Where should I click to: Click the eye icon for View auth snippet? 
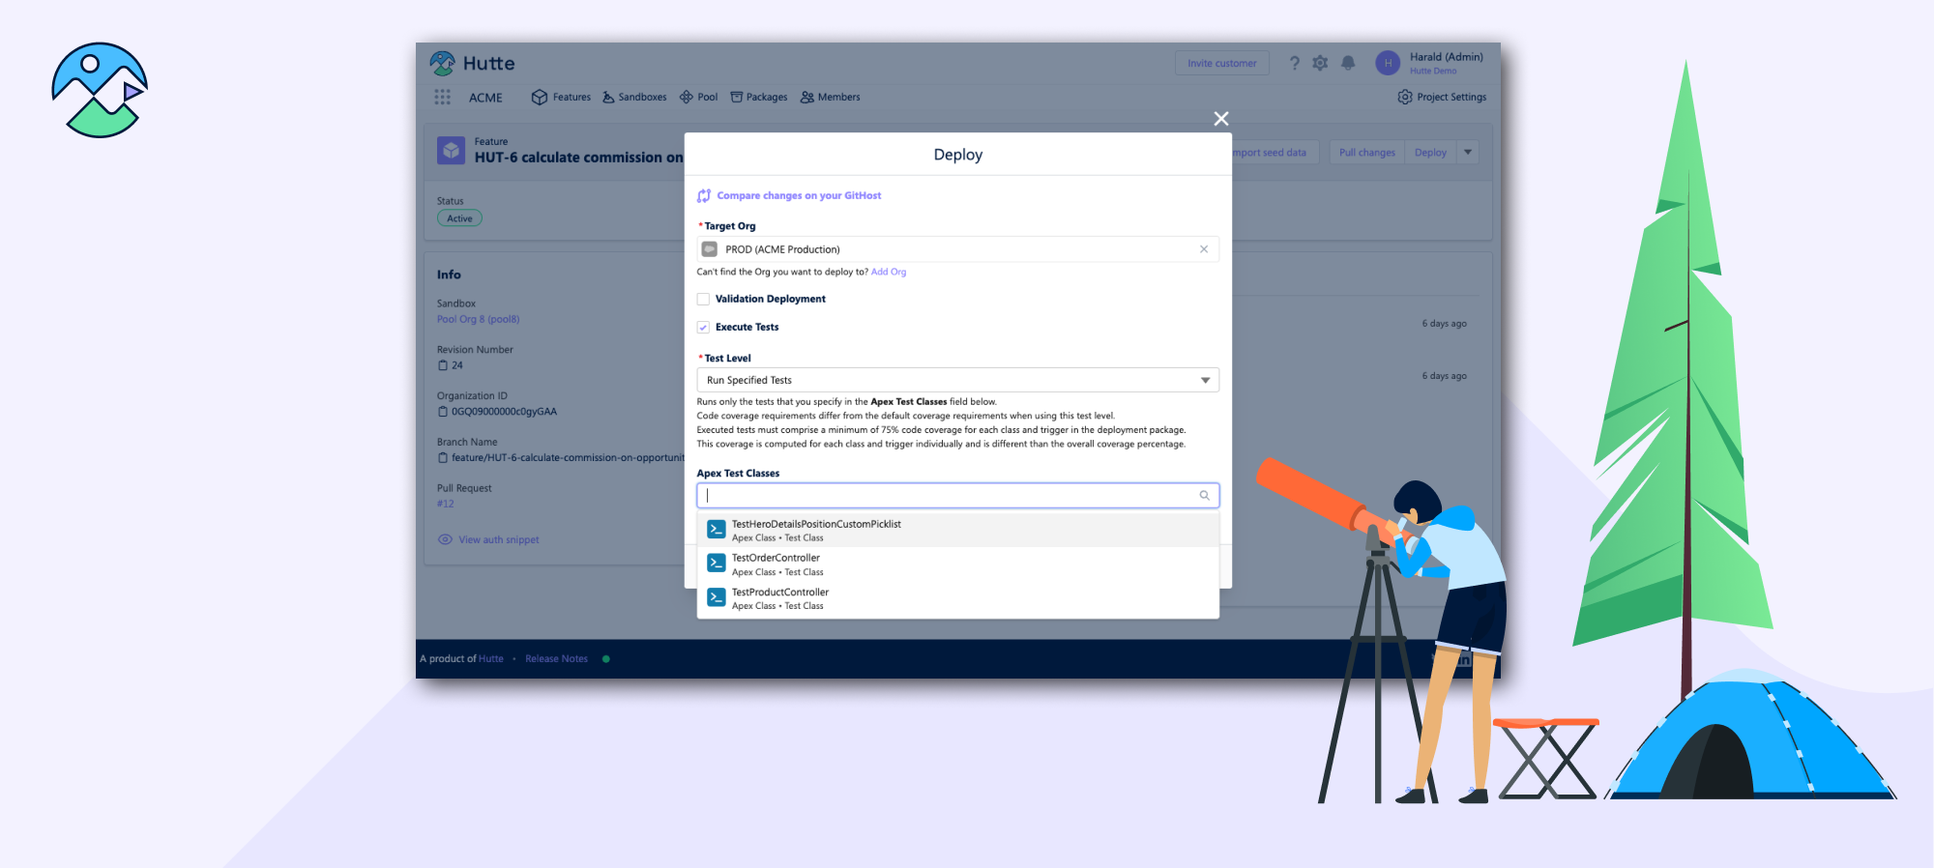pos(445,539)
